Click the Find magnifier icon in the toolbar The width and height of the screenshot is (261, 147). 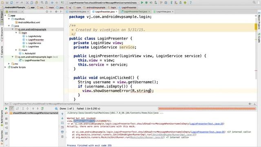tap(42, 2)
